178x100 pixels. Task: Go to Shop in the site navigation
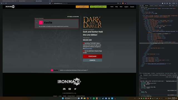pyautogui.click(x=117, y=7)
